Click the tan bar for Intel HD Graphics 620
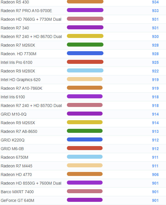Screen dimensions: 166x205 tap(85, 79)
